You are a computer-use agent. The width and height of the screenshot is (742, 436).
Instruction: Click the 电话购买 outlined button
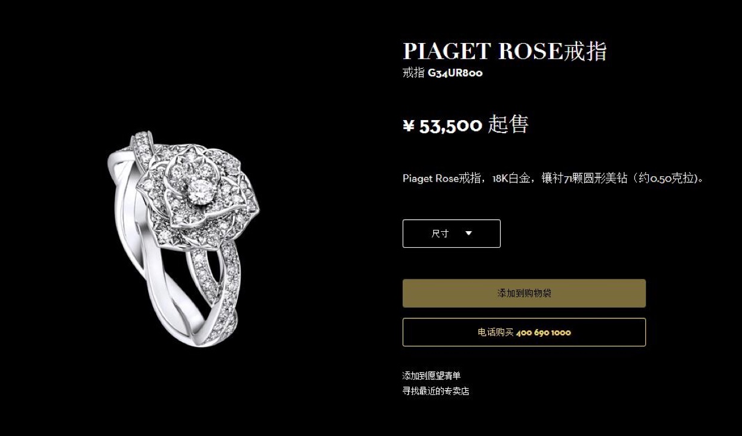click(524, 332)
